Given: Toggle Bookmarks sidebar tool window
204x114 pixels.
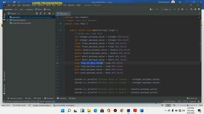Looking at the screenshot, I should click(x=4, y=89).
